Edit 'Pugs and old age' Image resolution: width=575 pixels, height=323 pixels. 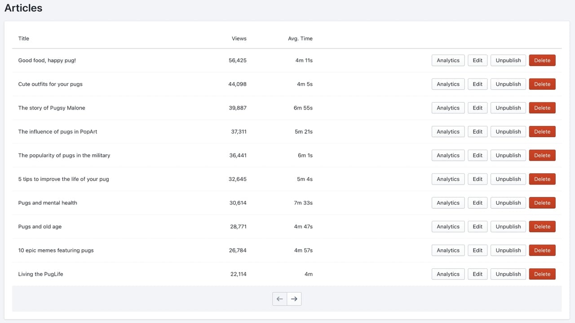point(478,227)
